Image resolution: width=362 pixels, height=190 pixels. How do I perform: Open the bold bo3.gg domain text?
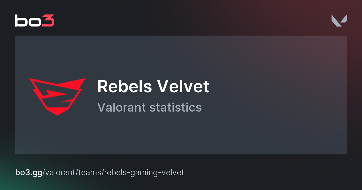[x=29, y=173]
